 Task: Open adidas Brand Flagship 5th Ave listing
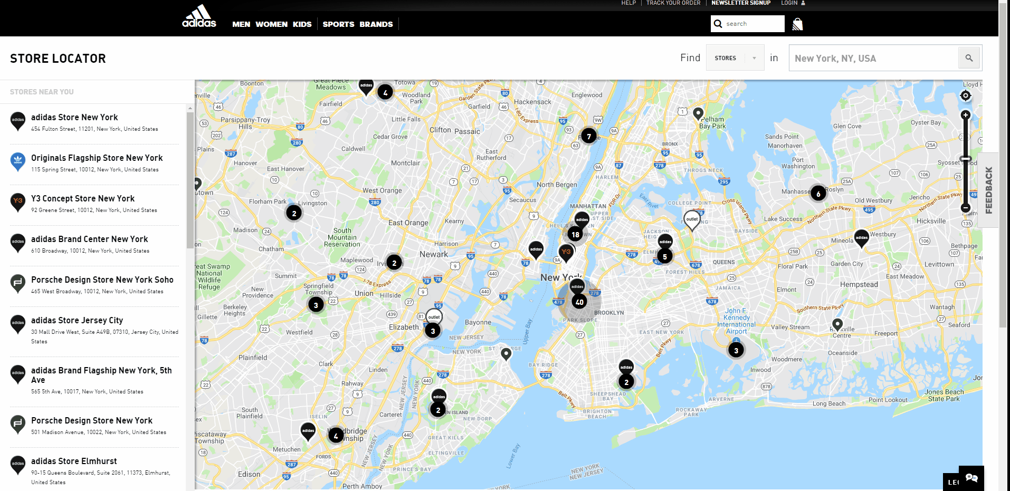coord(94,381)
